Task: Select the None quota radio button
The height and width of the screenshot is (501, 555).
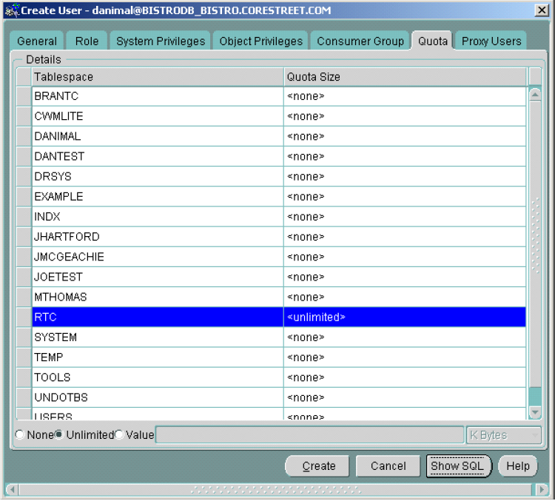Action: pyautogui.click(x=20, y=435)
